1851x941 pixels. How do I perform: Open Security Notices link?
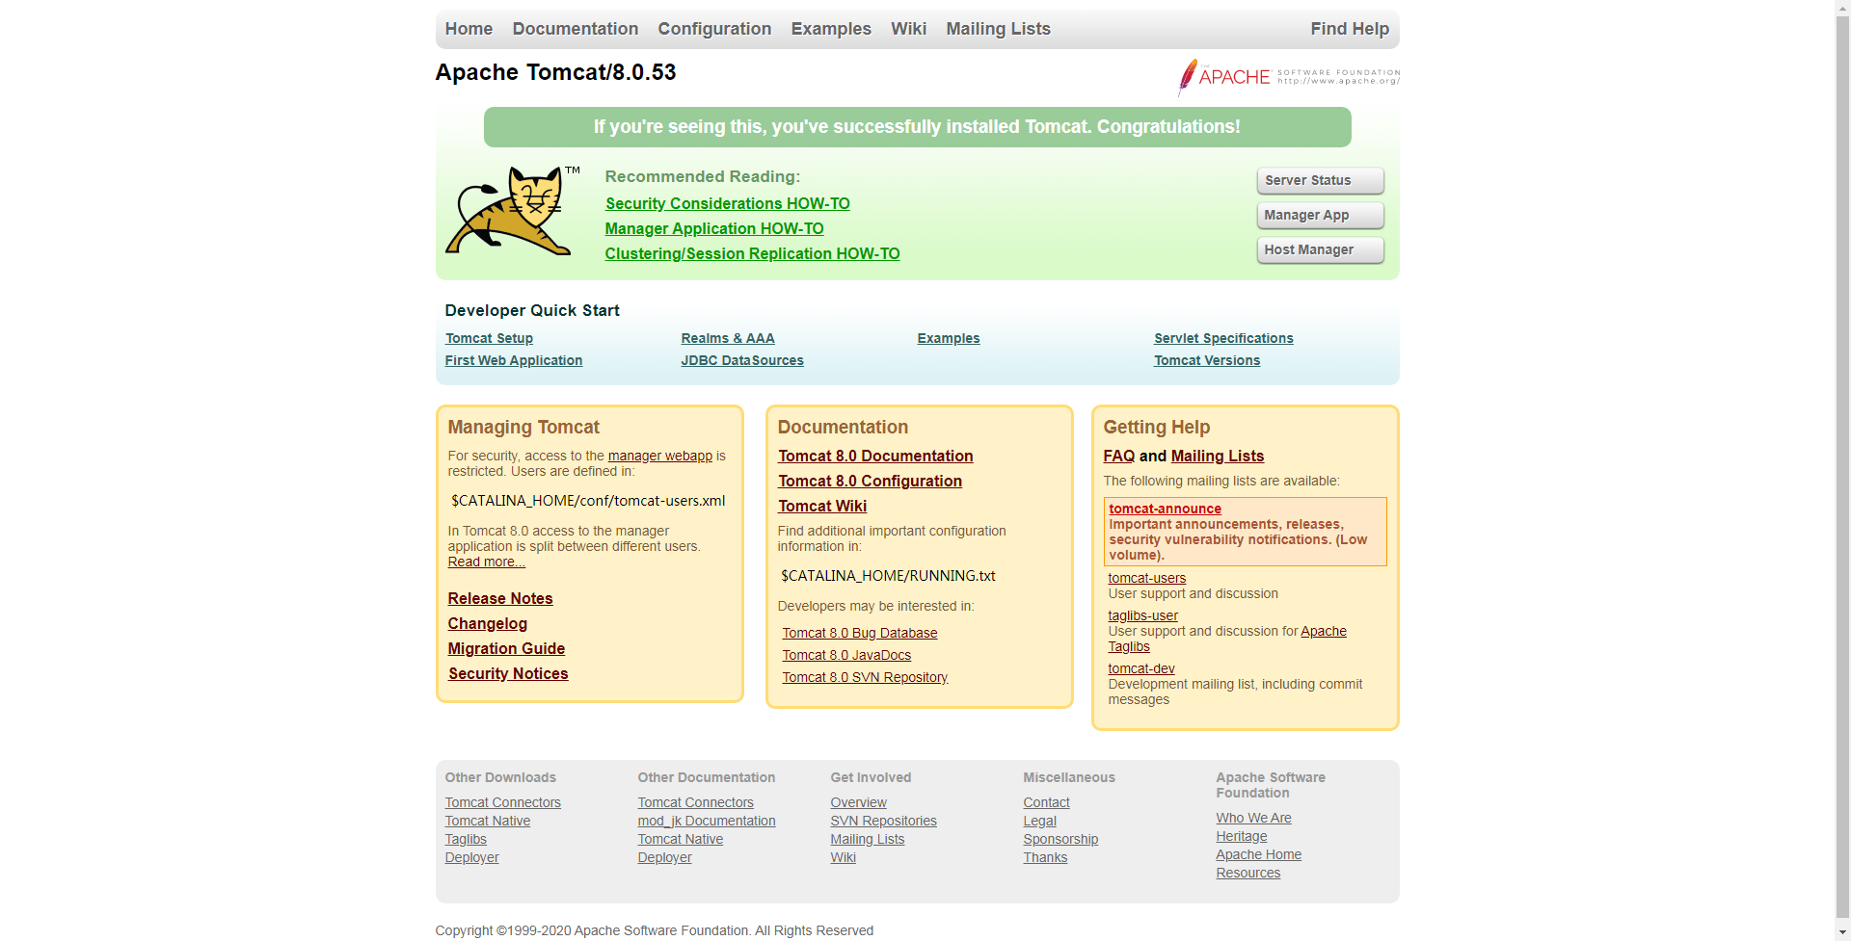[508, 673]
